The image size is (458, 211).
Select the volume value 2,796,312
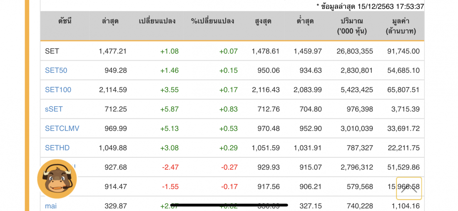[357, 167]
